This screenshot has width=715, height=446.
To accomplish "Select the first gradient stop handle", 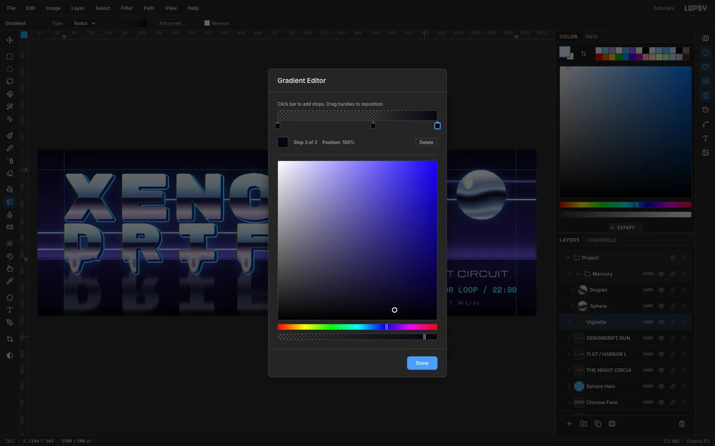I will (x=278, y=126).
